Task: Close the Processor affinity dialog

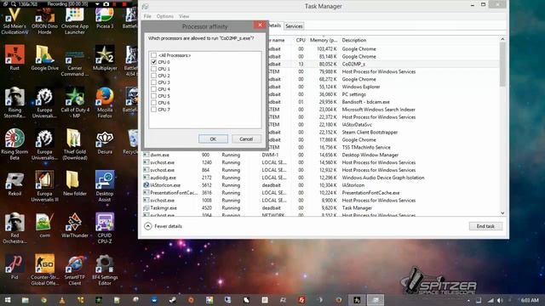Action: pyautogui.click(x=260, y=25)
